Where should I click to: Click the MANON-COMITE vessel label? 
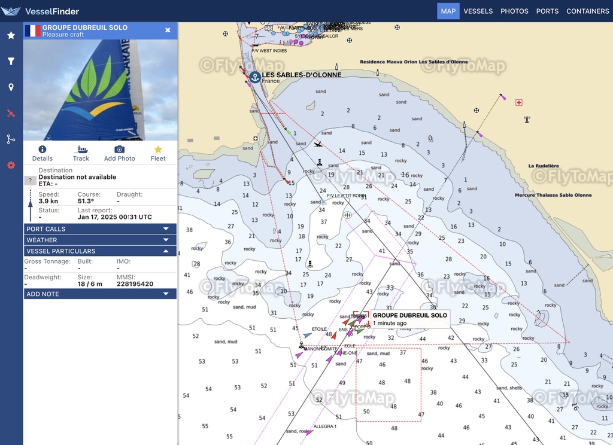(x=320, y=349)
